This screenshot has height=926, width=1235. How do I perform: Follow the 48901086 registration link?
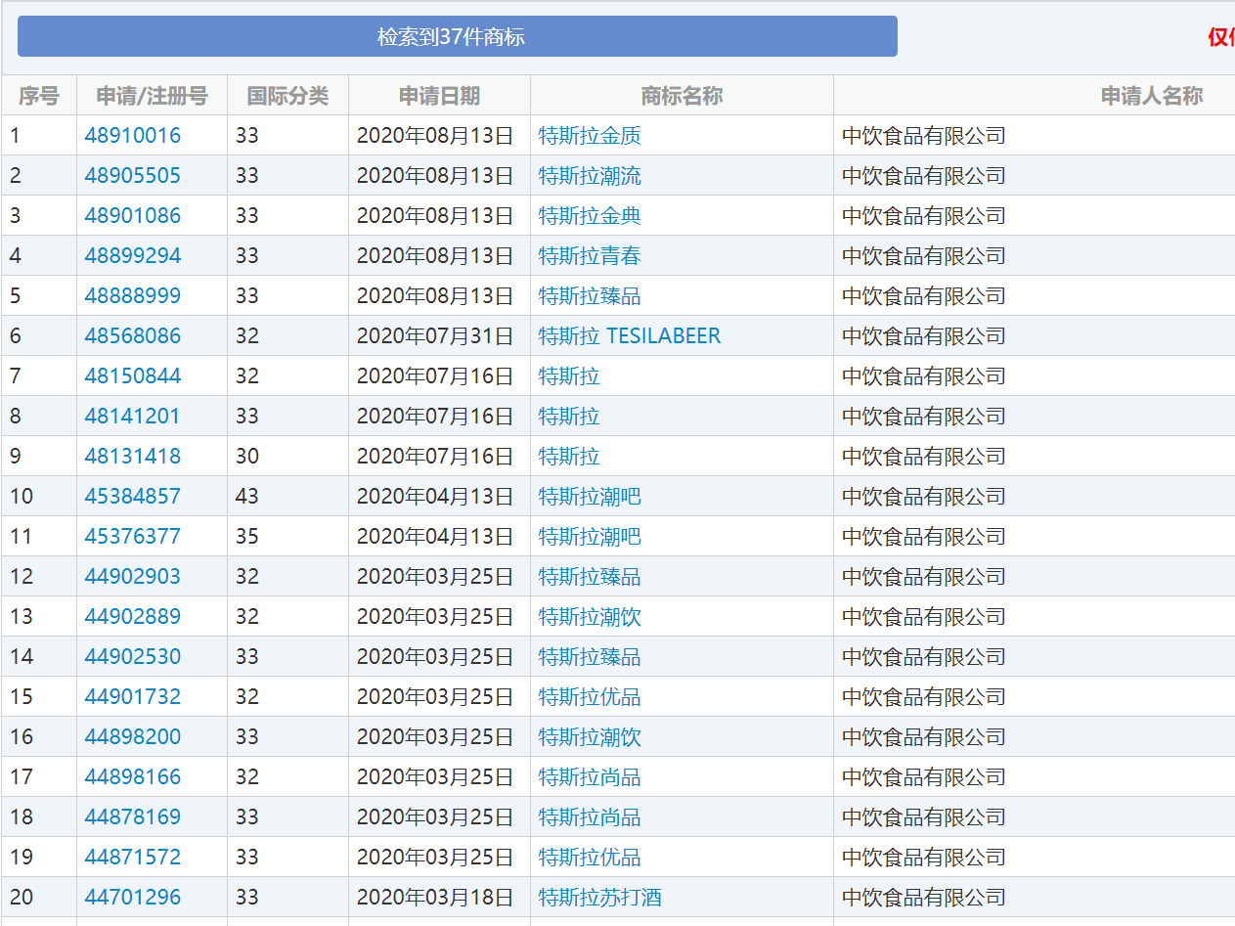point(133,216)
